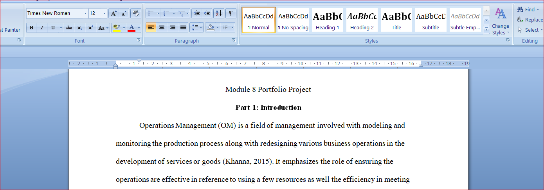The height and width of the screenshot is (190, 544).
Task: Toggle Show/Hide paragraph marks
Action: (x=231, y=13)
